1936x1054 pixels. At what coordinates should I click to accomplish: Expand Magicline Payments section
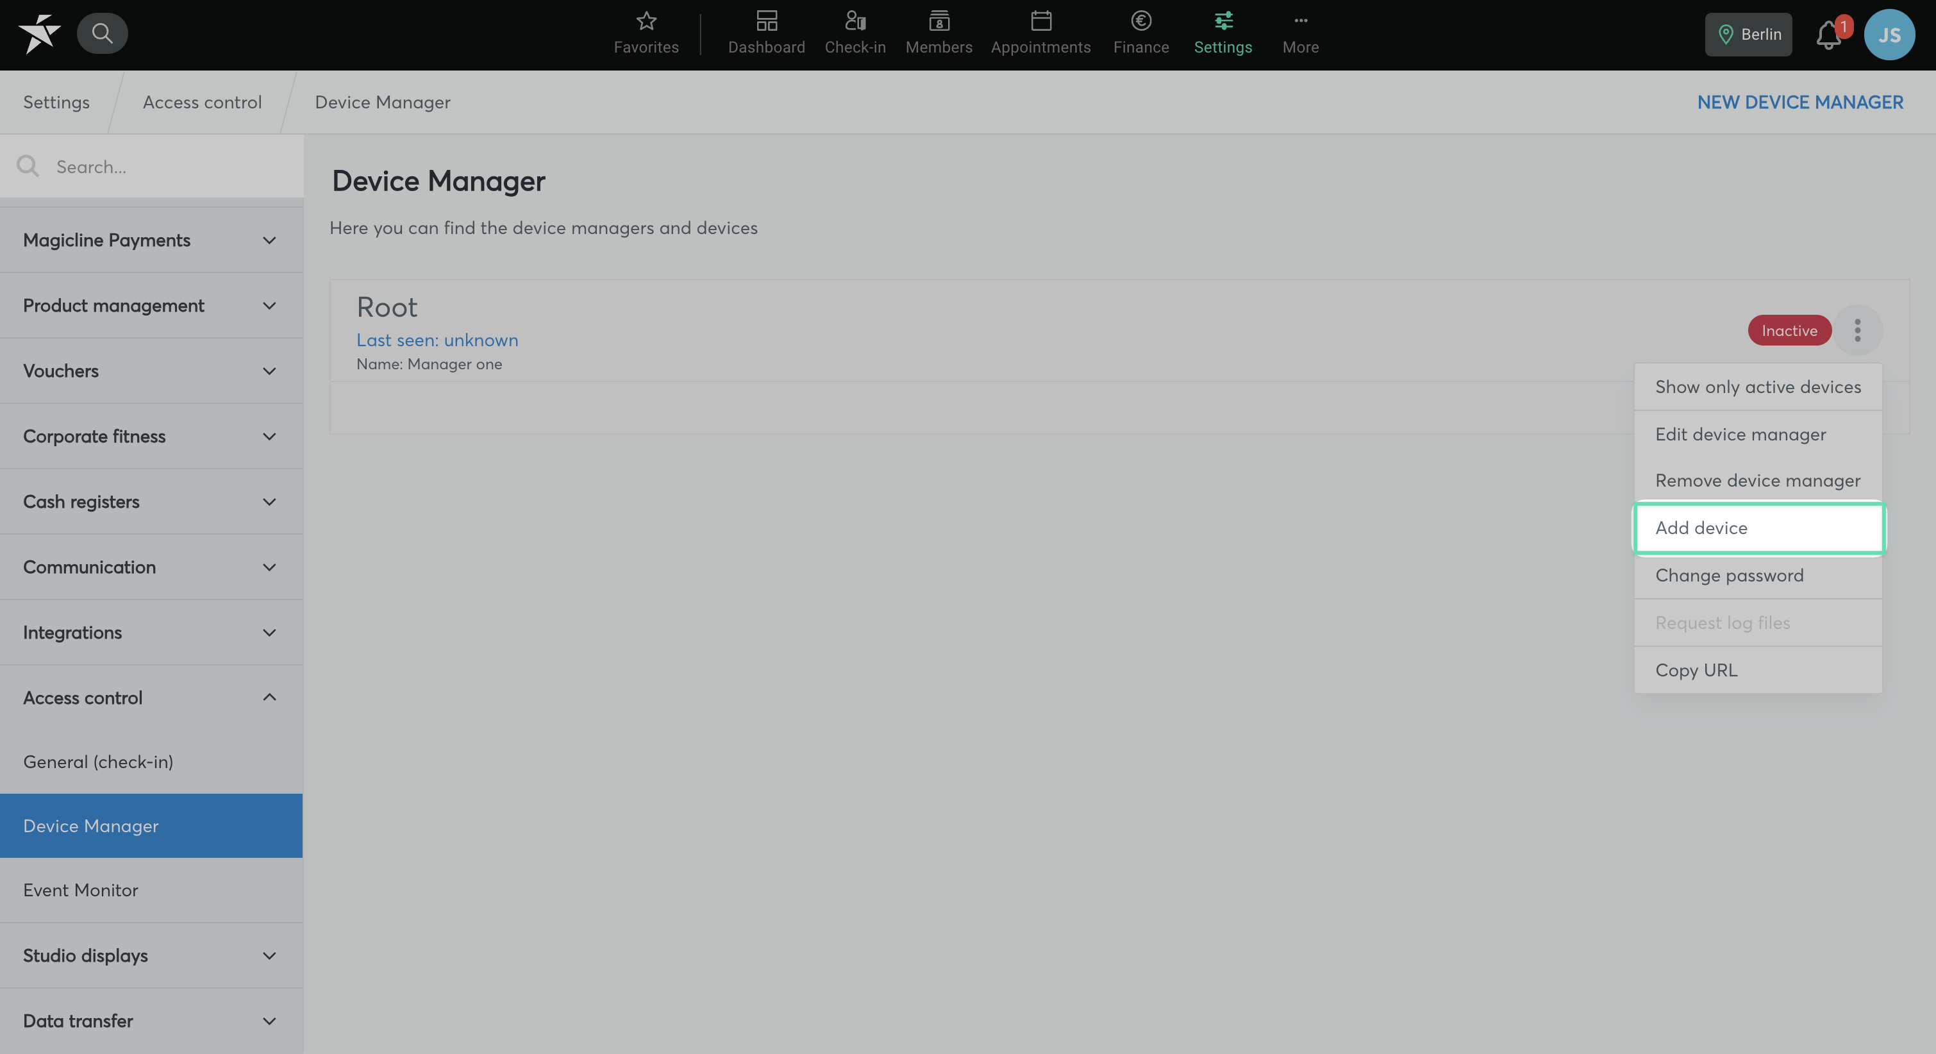(x=151, y=240)
